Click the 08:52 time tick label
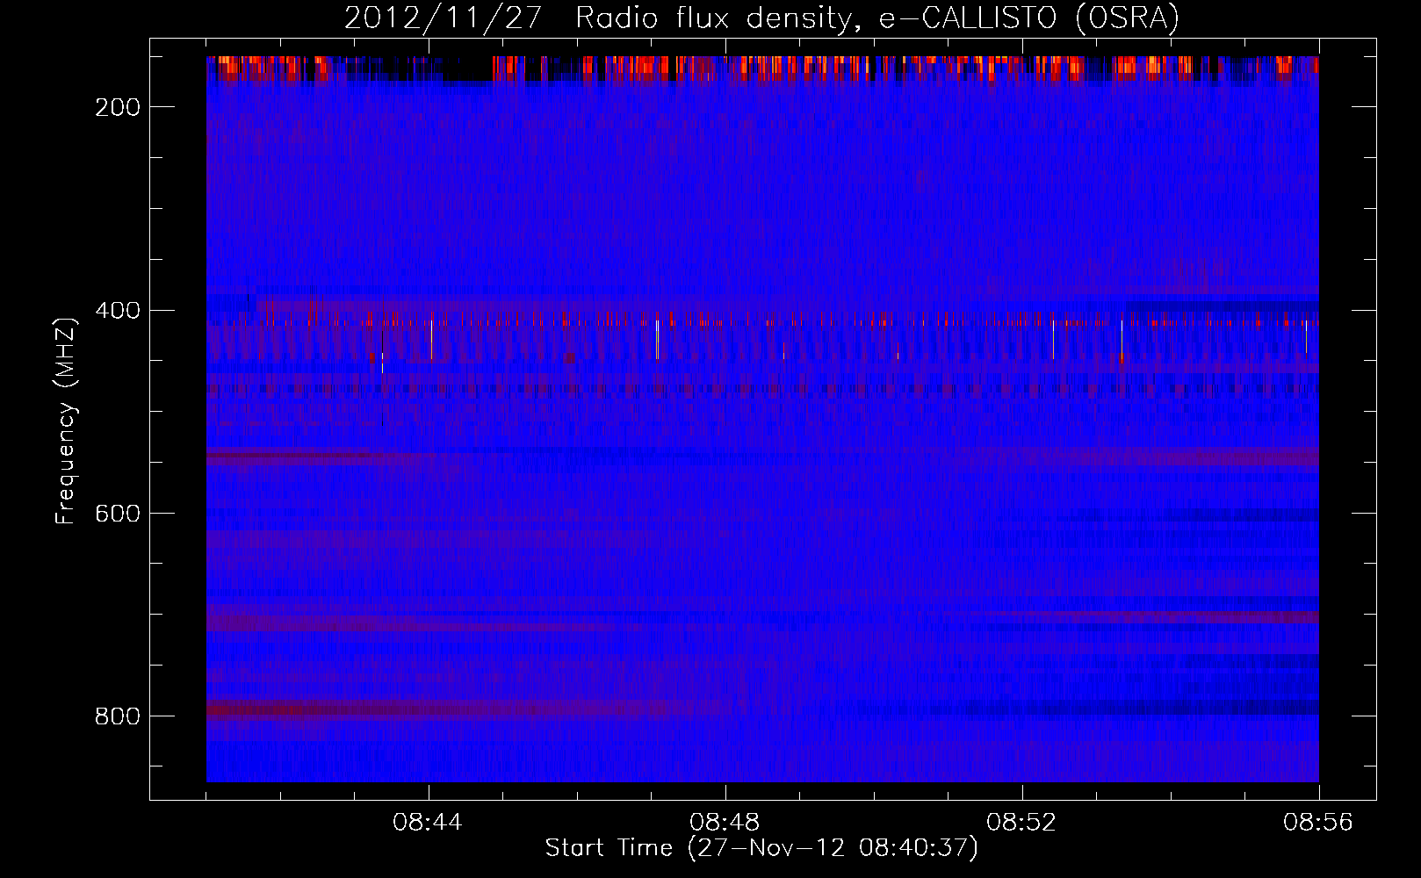This screenshot has width=1421, height=878. point(1022,823)
